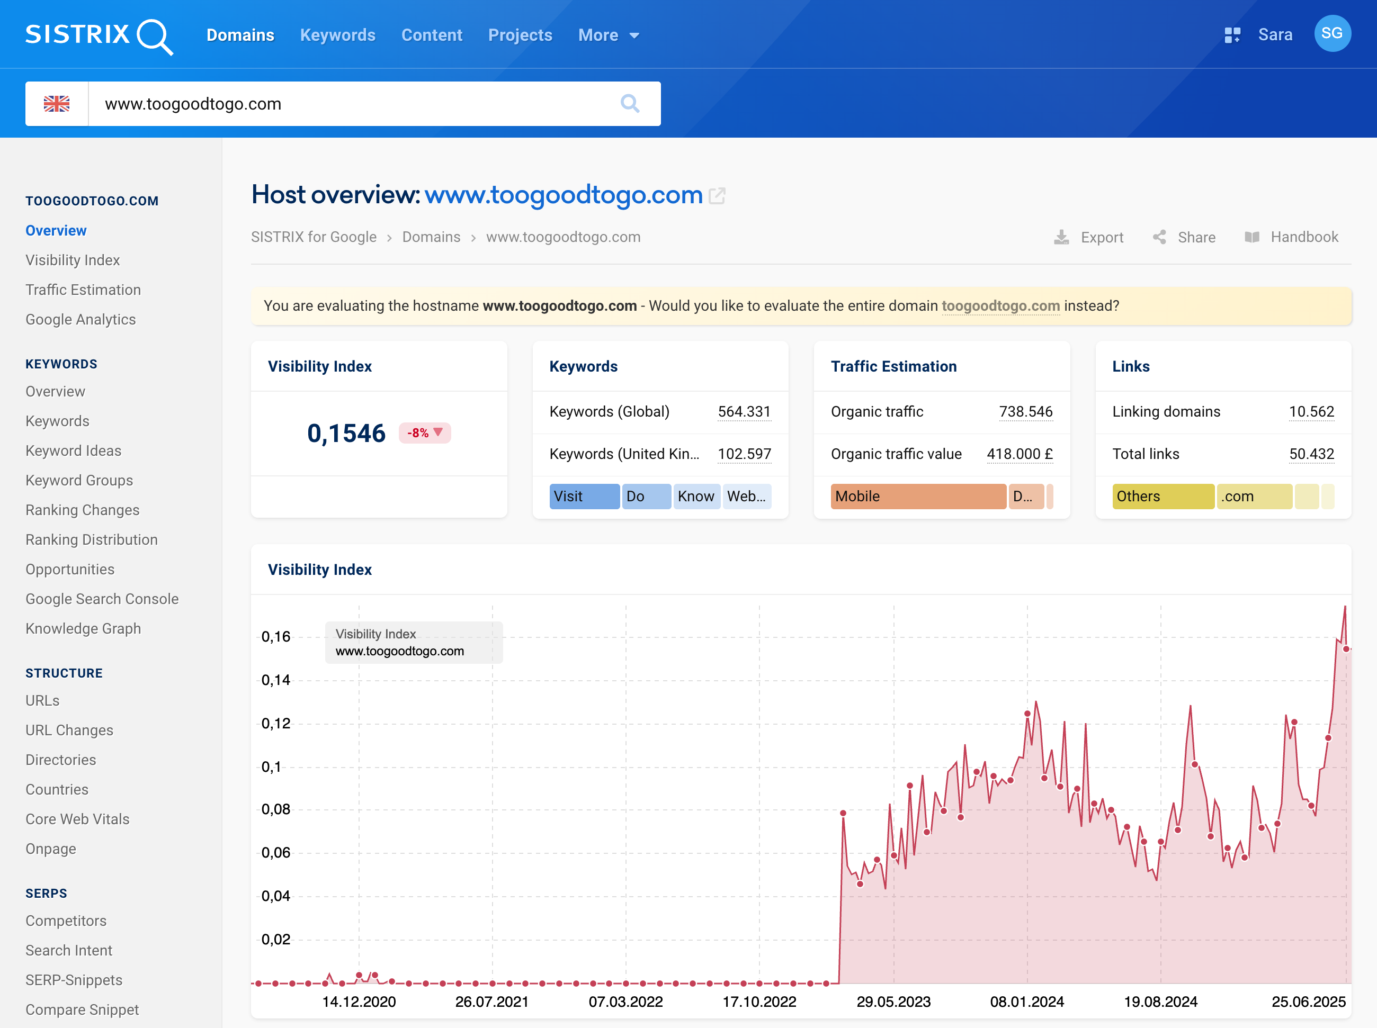Open Visibility Index card heading
This screenshot has width=1377, height=1028.
click(320, 366)
